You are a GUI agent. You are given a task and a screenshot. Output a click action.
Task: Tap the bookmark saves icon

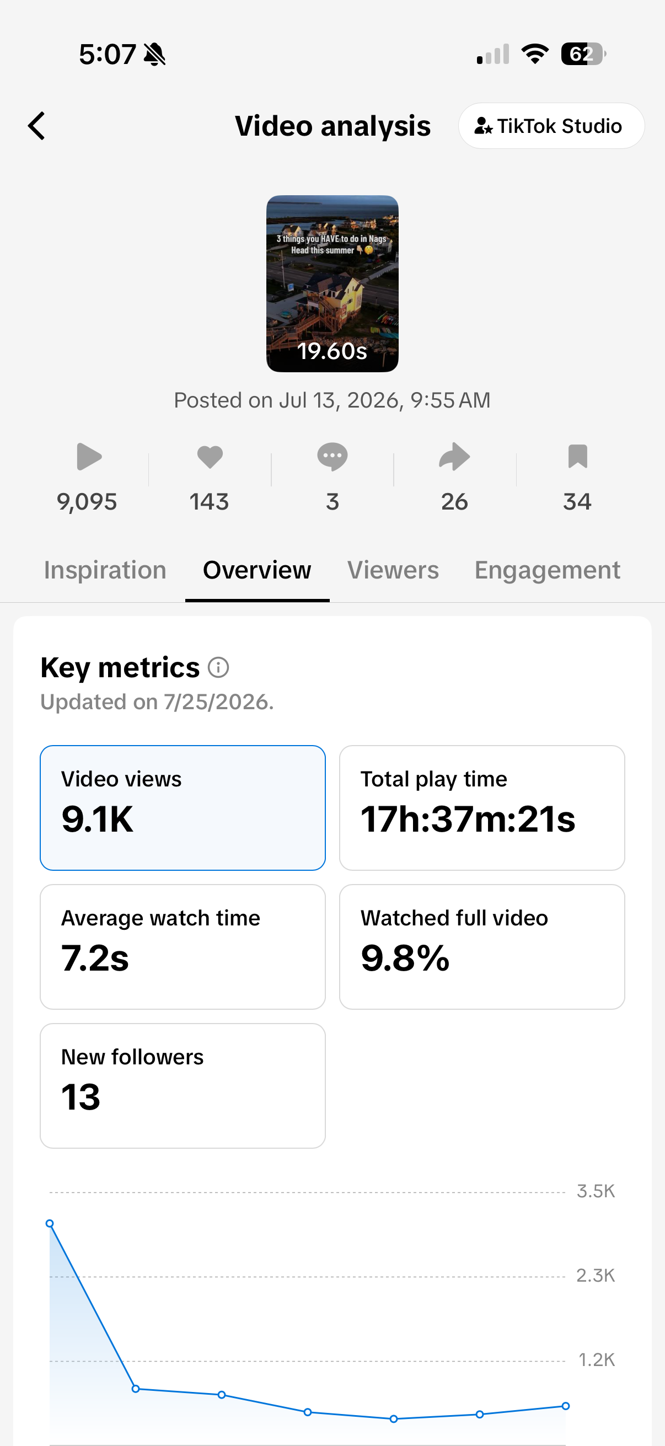[577, 457]
